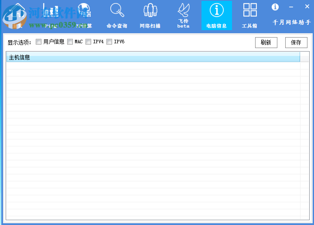Close the 千月网络助手 window
Screen dimensions: 314x225
point(307,7)
